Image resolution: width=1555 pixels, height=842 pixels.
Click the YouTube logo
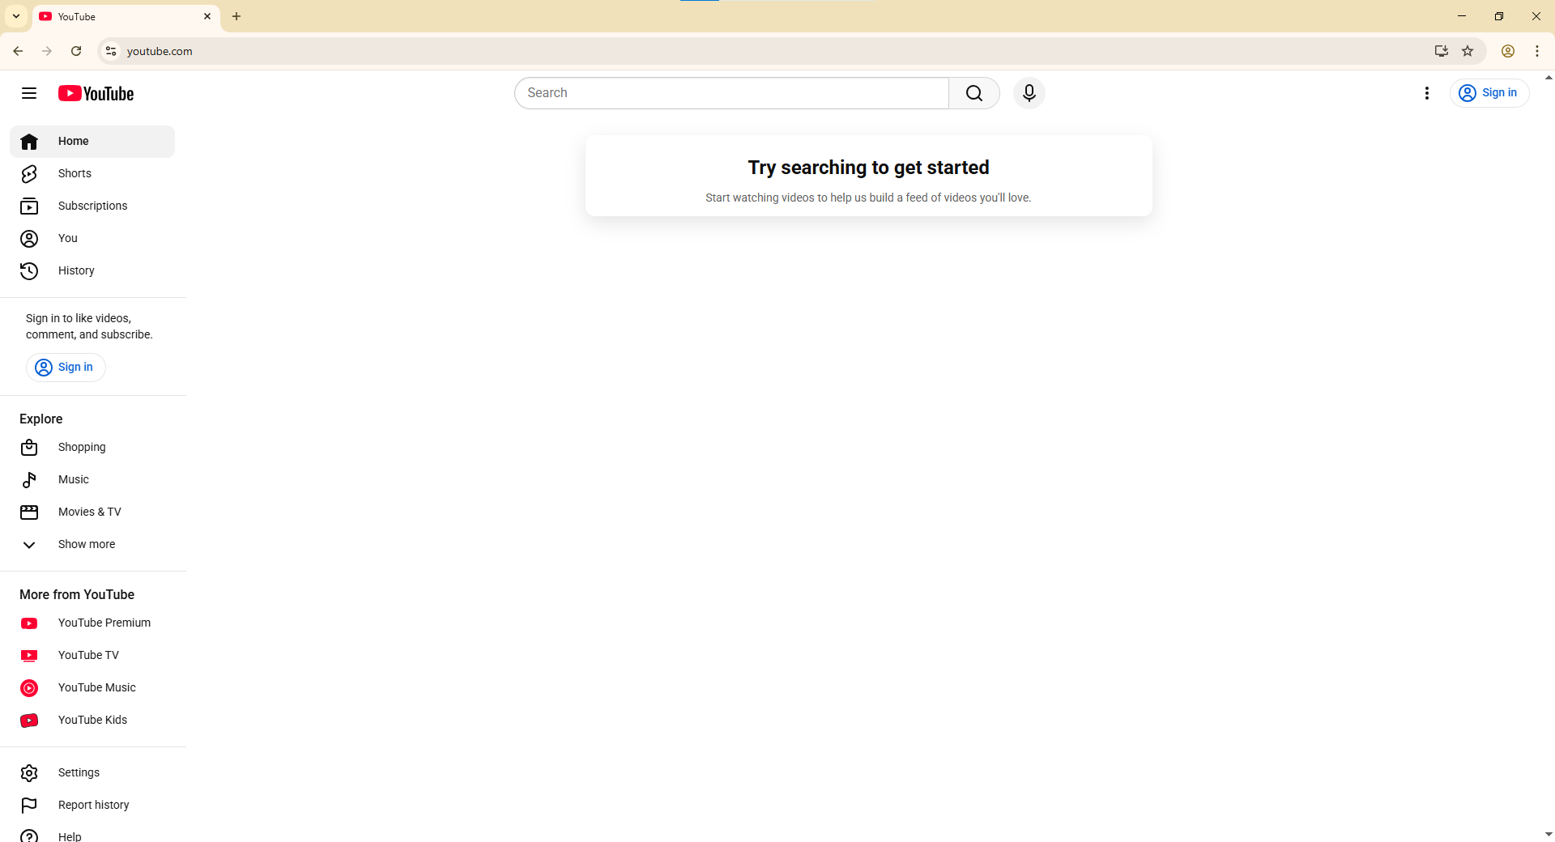[x=96, y=94]
